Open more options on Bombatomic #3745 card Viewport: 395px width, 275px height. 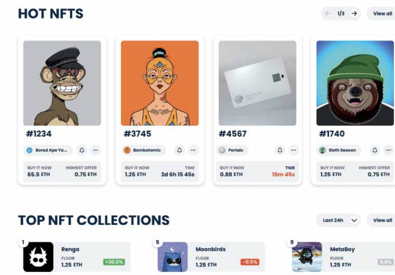[193, 150]
